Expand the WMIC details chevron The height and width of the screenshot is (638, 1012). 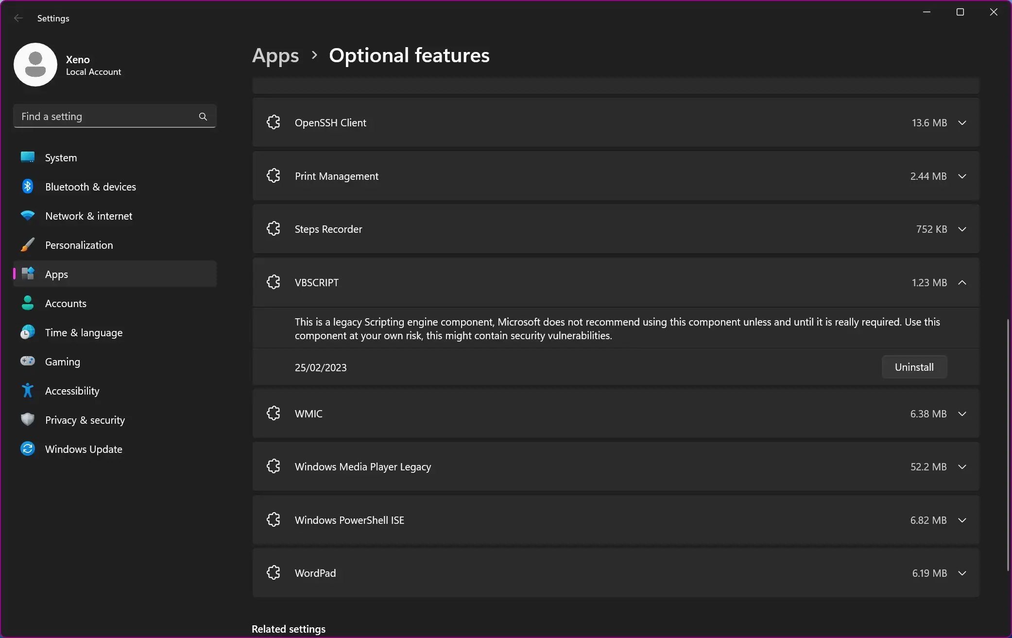[962, 414]
